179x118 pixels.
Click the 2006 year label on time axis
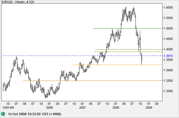click(x=49, y=108)
